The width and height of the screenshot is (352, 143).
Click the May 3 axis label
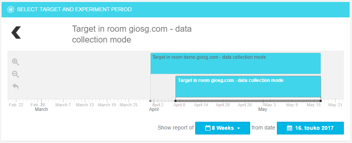(270, 105)
